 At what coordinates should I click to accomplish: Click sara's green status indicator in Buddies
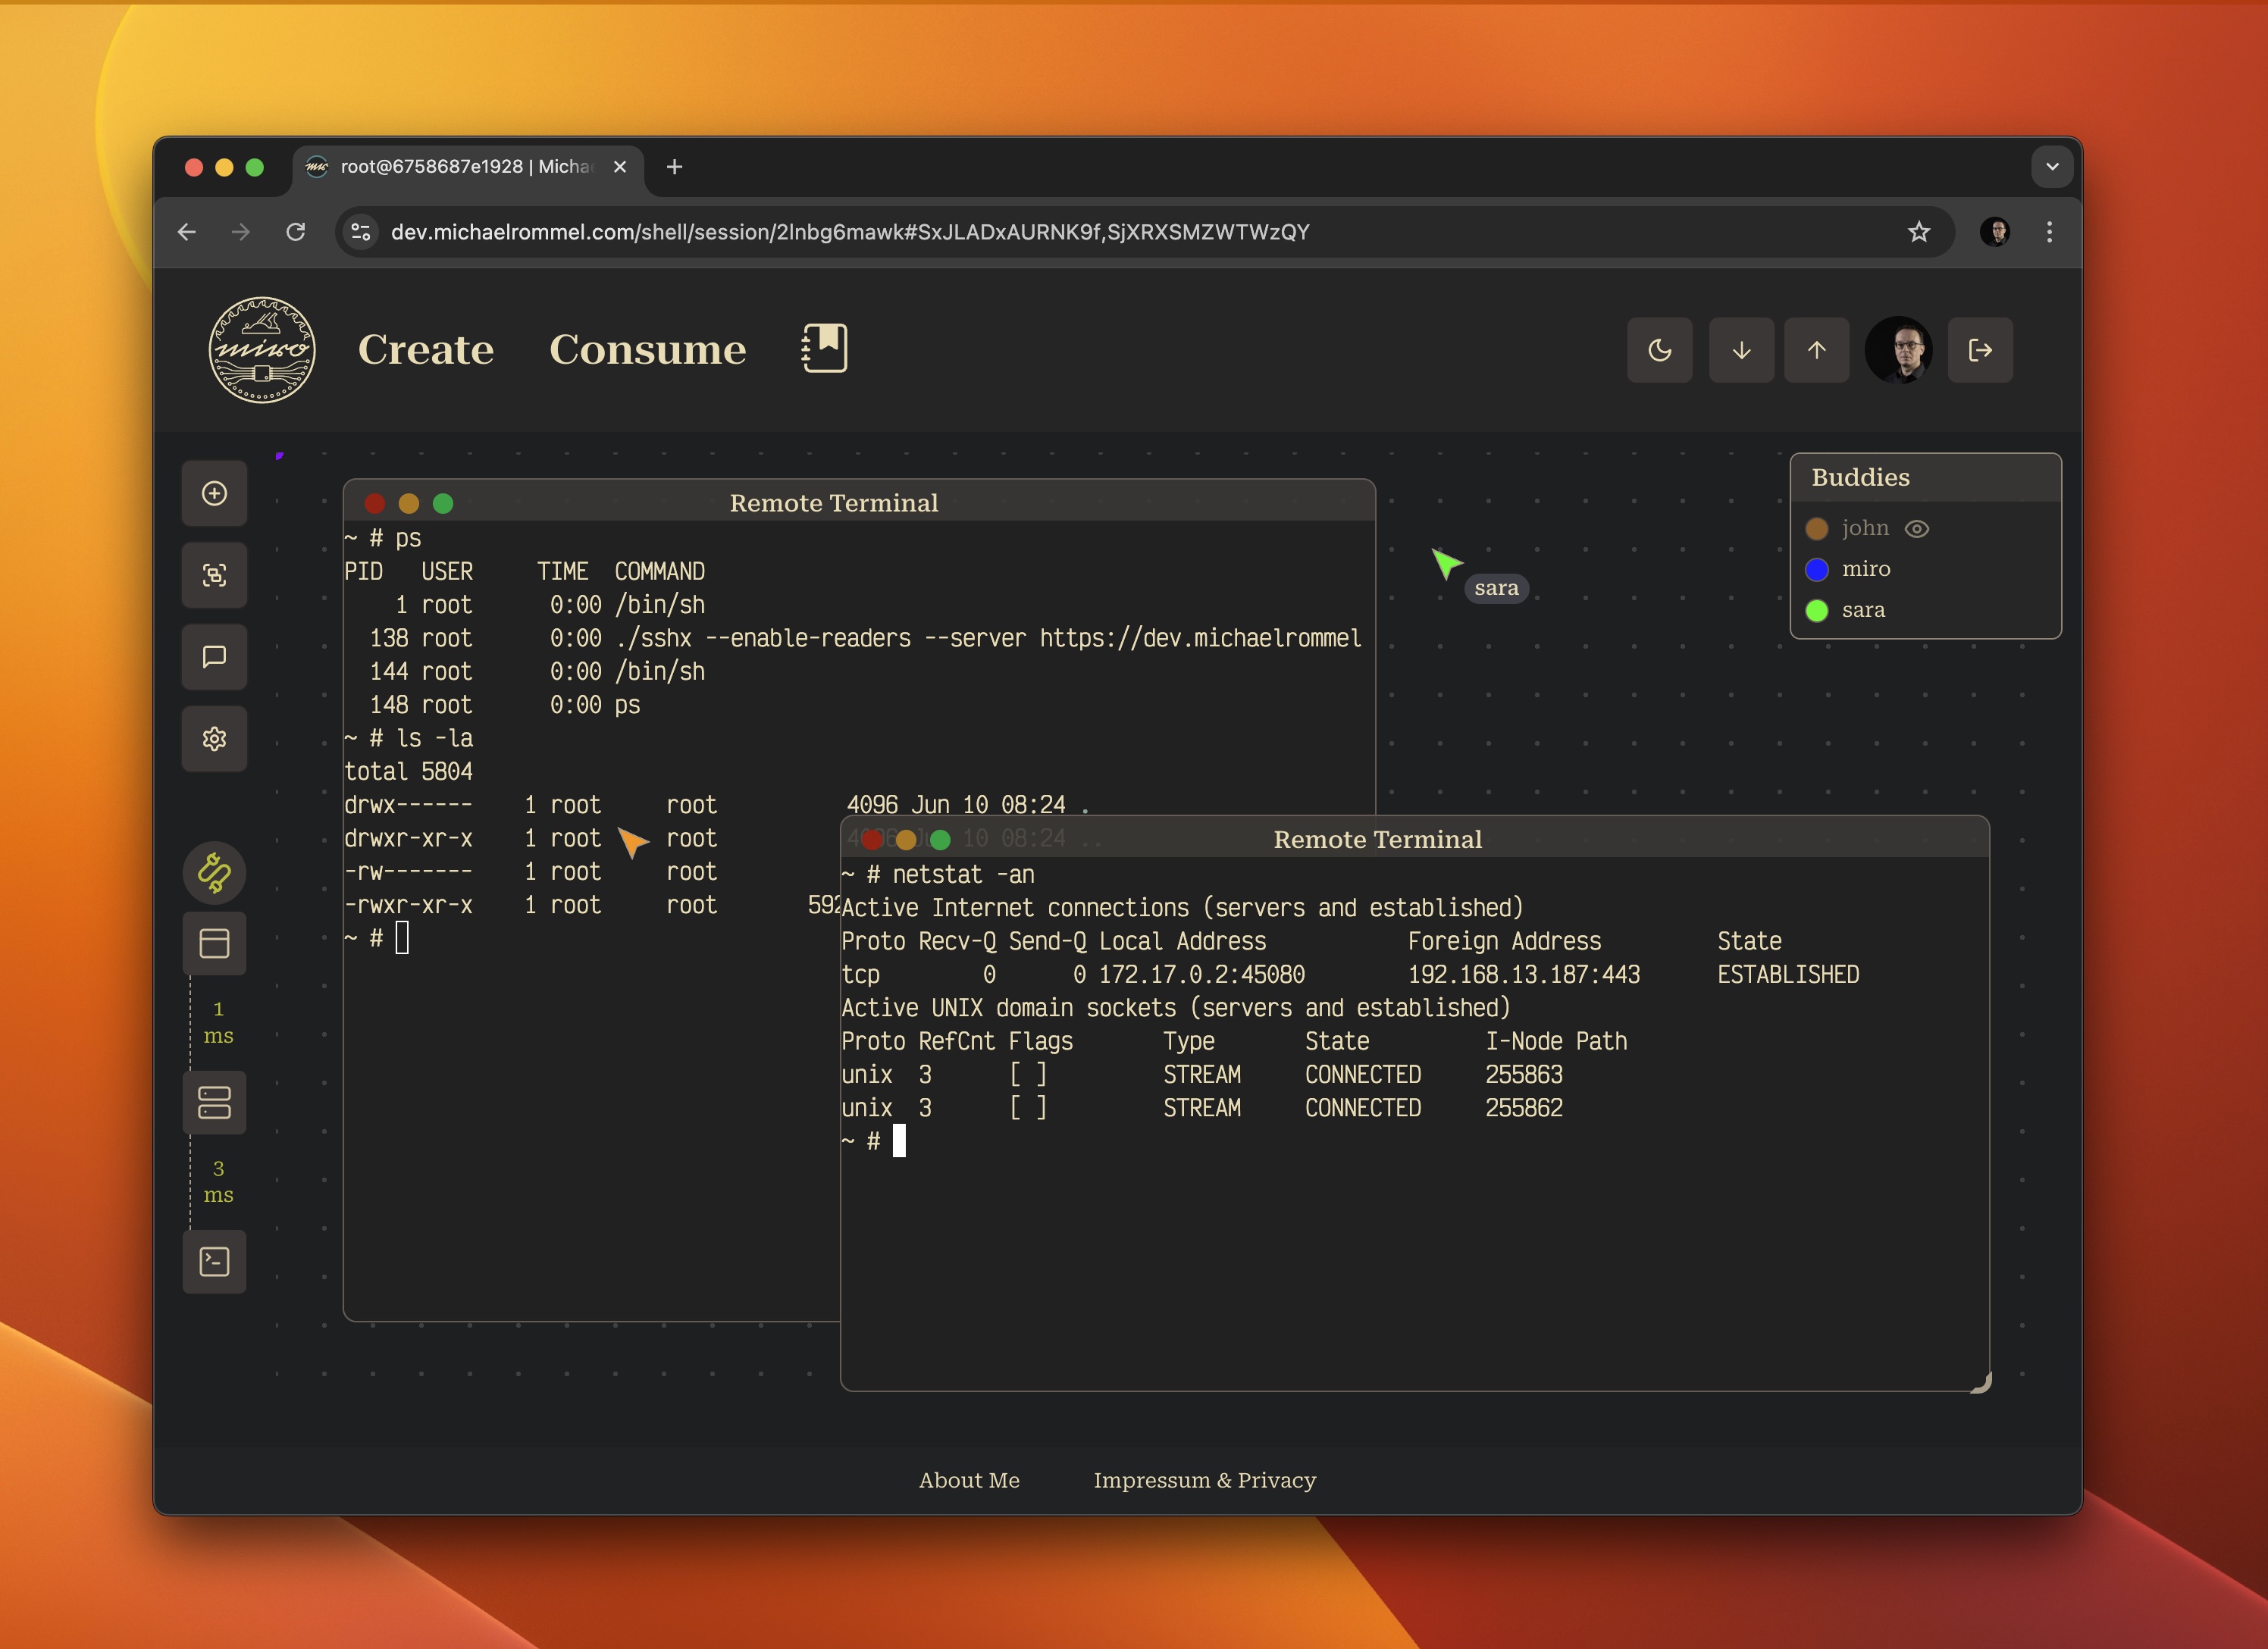pos(1817,610)
